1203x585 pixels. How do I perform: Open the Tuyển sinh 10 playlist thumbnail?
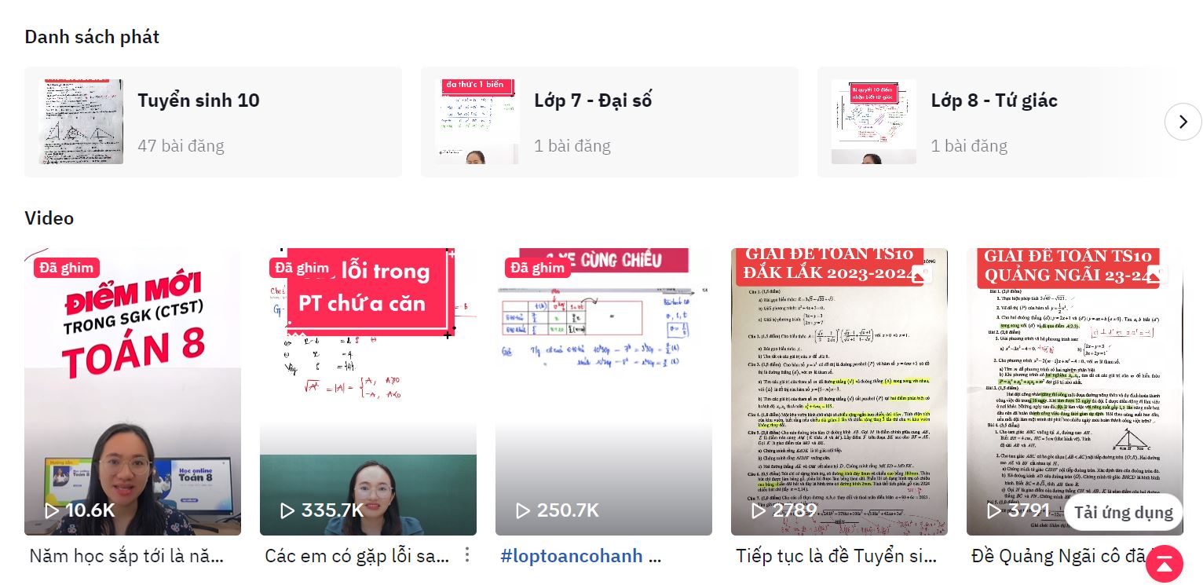pyautogui.click(x=82, y=122)
